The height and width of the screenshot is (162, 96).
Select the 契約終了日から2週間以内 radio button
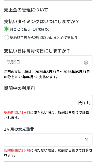pos(6,37)
